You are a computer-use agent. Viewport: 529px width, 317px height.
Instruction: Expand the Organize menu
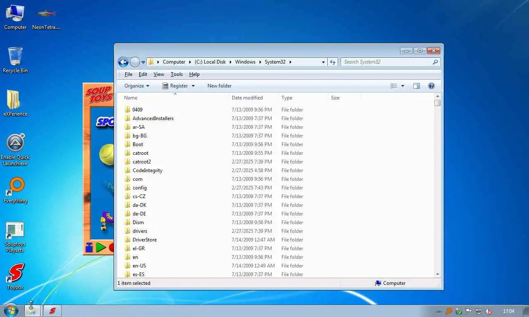pos(137,86)
